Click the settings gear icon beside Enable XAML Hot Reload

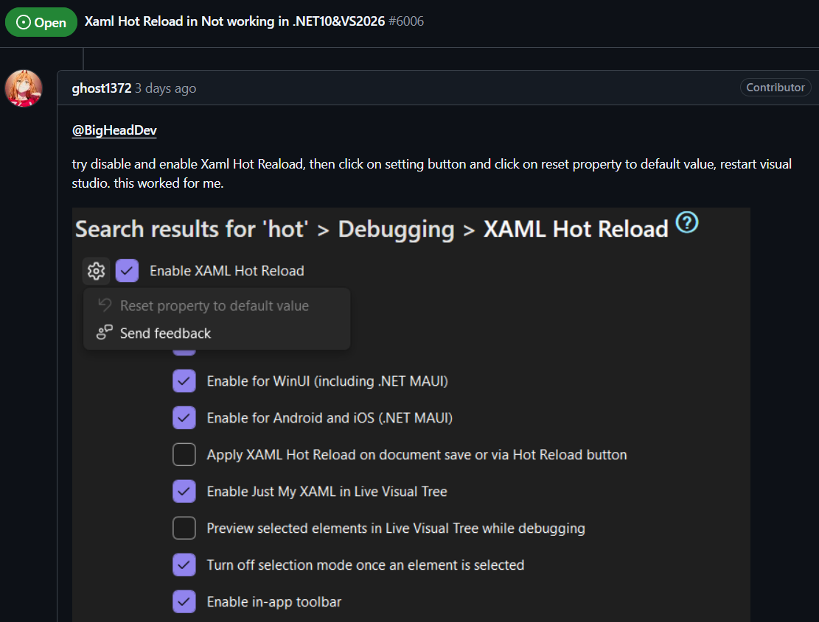96,271
